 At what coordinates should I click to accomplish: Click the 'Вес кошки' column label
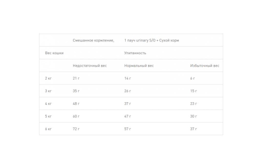click(x=54, y=53)
